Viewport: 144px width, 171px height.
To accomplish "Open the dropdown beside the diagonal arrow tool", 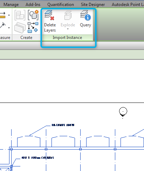I will tap(9, 28).
